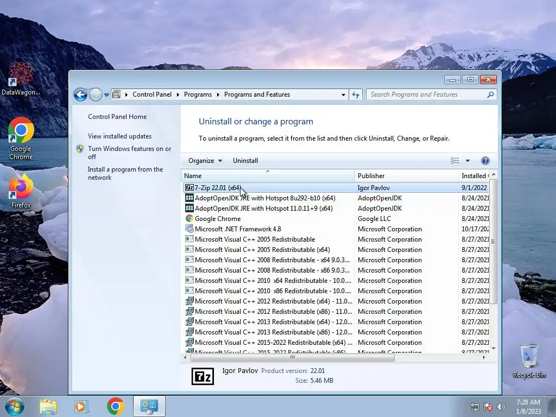Image resolution: width=556 pixels, height=417 pixels.
Task: Select AdoptOpenJDK JRE with Hotspot 8u292-b10 (x64)
Action: pos(335,198)
